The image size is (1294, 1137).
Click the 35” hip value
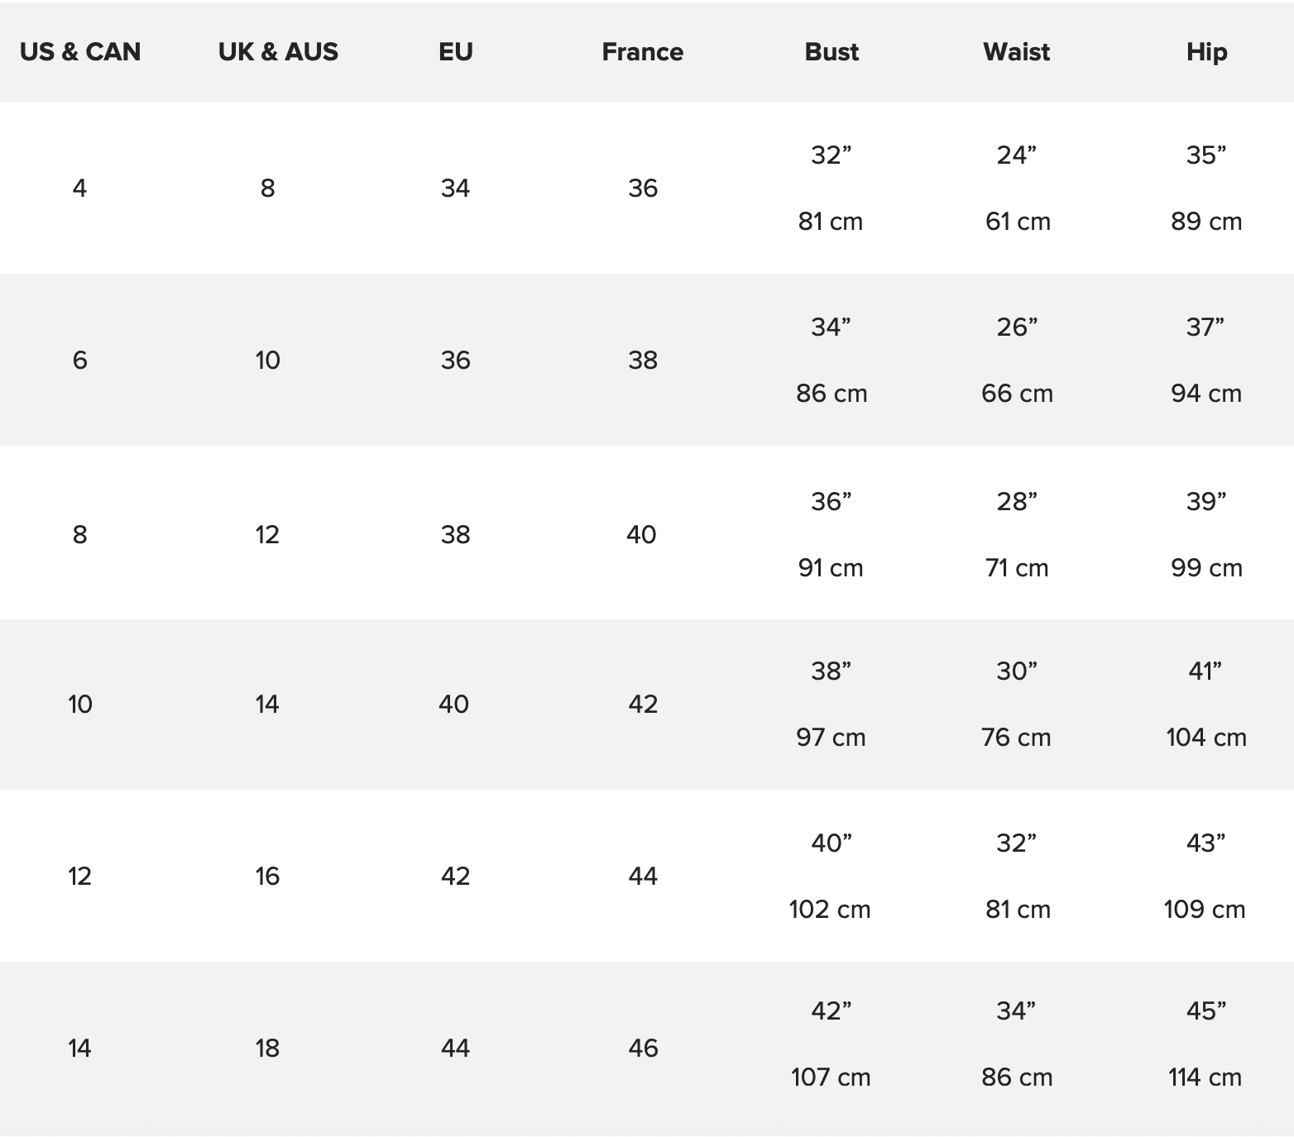(x=1206, y=155)
